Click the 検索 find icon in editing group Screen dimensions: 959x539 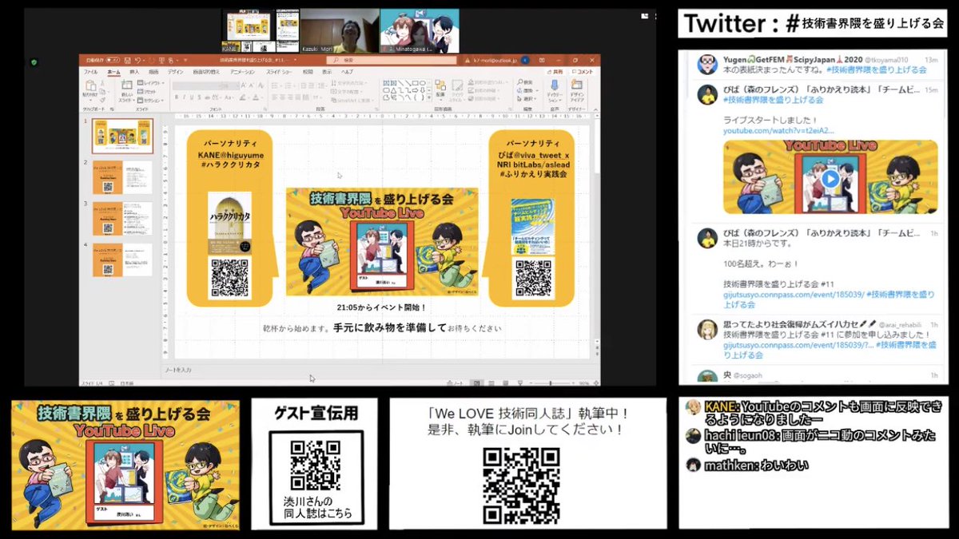[523, 82]
